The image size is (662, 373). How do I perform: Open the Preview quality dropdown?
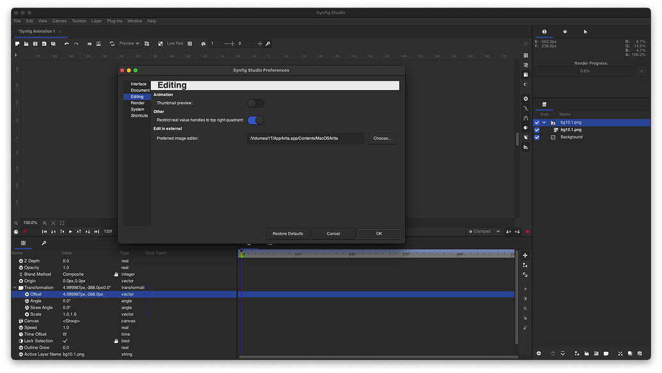pos(129,44)
